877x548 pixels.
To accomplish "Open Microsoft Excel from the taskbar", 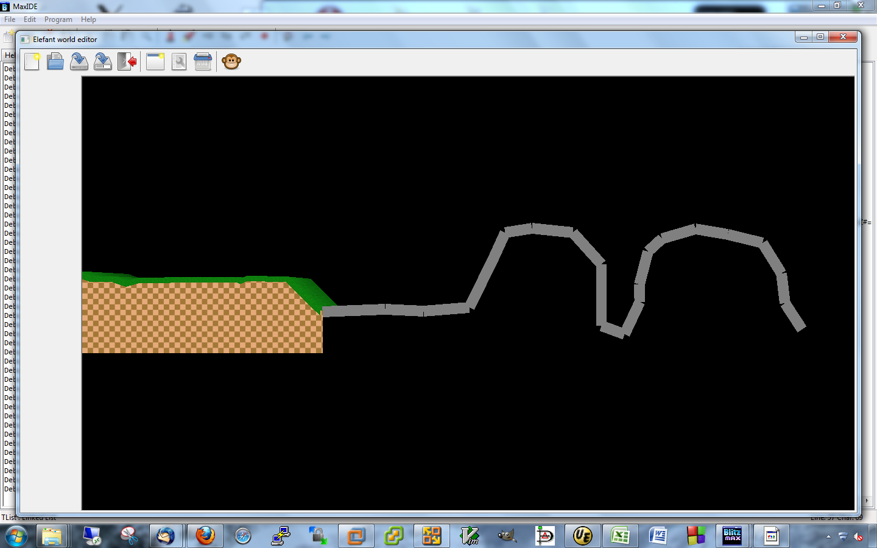I will pyautogui.click(x=620, y=536).
